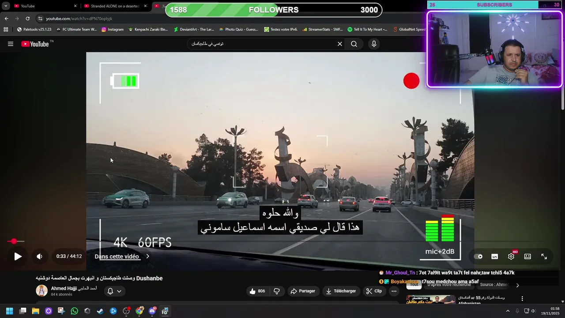Open Steam from the taskbar
This screenshot has width=565, height=318.
point(100,311)
